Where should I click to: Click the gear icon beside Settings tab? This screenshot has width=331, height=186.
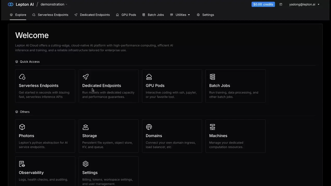198,15
